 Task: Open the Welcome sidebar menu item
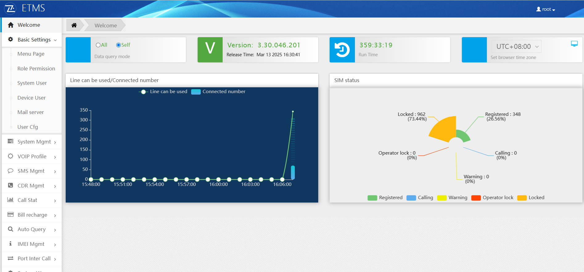[29, 25]
